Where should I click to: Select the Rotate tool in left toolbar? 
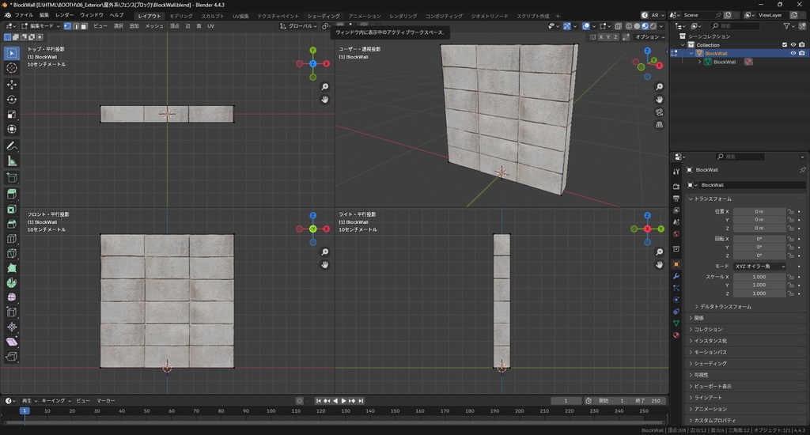(12, 99)
